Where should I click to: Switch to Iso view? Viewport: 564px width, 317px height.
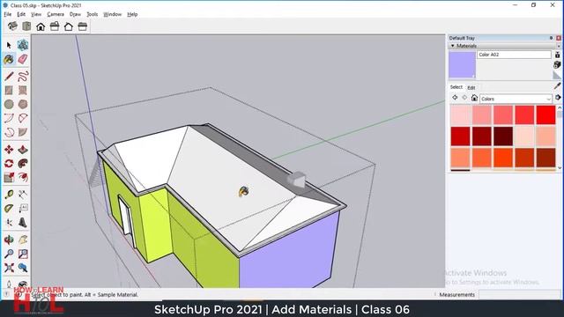(x=12, y=26)
